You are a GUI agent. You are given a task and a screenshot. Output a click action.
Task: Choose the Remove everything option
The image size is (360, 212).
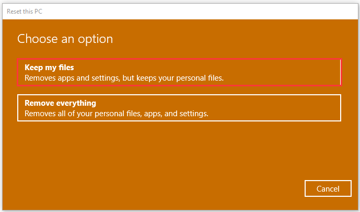179,108
